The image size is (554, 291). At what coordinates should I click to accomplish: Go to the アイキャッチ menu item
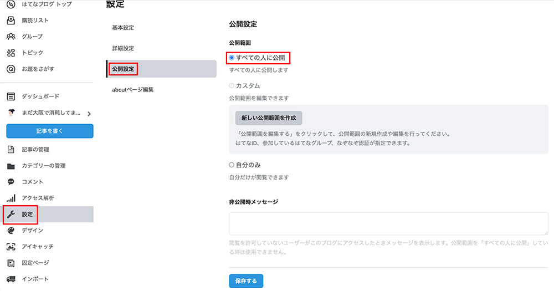(38, 247)
